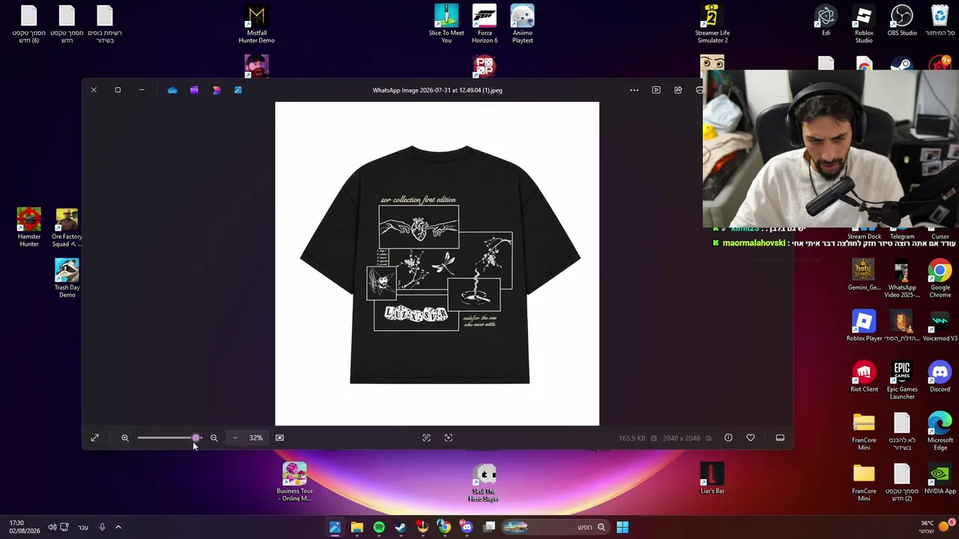959x539 pixels.
Task: Select the OBS Studio desktop shortcut
Action: click(902, 21)
